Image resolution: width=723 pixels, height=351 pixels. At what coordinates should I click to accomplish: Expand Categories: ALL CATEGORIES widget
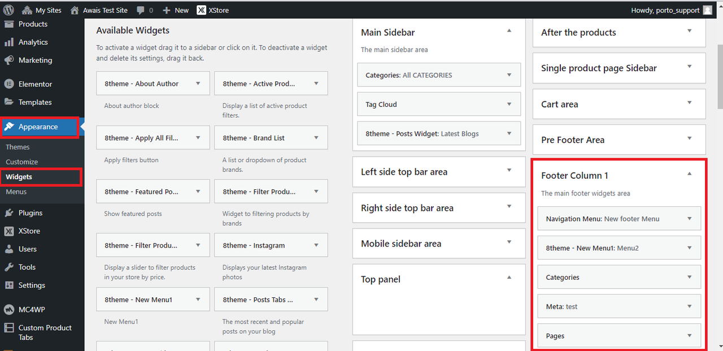(x=509, y=75)
